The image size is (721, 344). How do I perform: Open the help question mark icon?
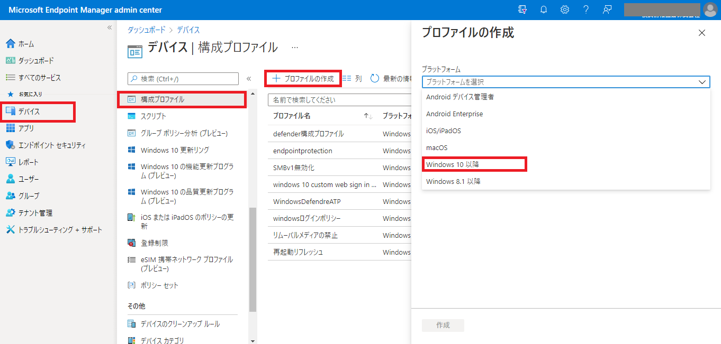[586, 10]
